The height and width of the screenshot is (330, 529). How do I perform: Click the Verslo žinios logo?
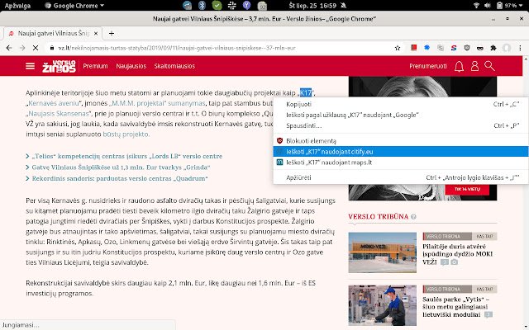point(59,66)
